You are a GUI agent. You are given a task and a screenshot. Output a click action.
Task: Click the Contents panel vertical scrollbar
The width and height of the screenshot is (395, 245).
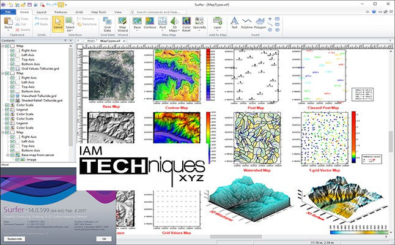(71, 96)
